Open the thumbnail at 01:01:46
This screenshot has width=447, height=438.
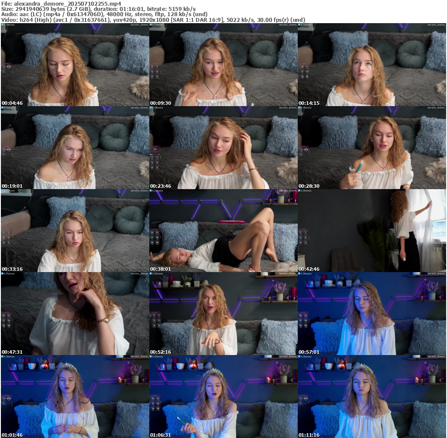pyautogui.click(x=75, y=397)
